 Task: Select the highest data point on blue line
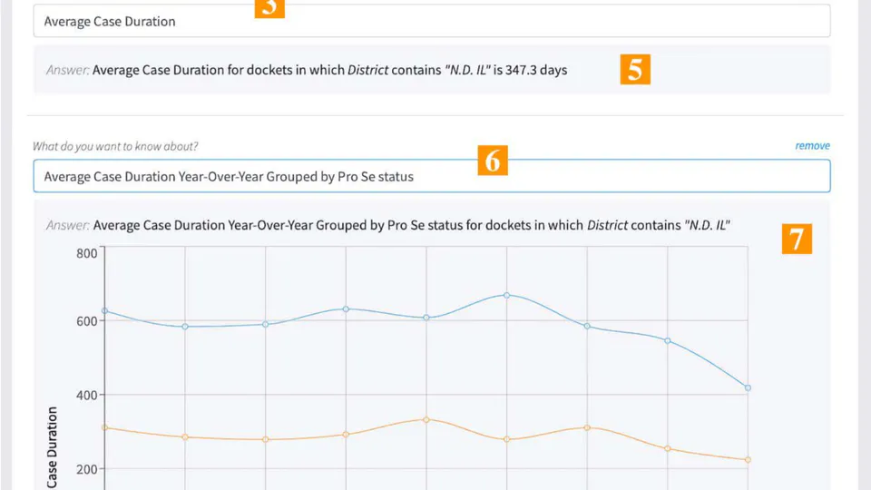click(506, 295)
